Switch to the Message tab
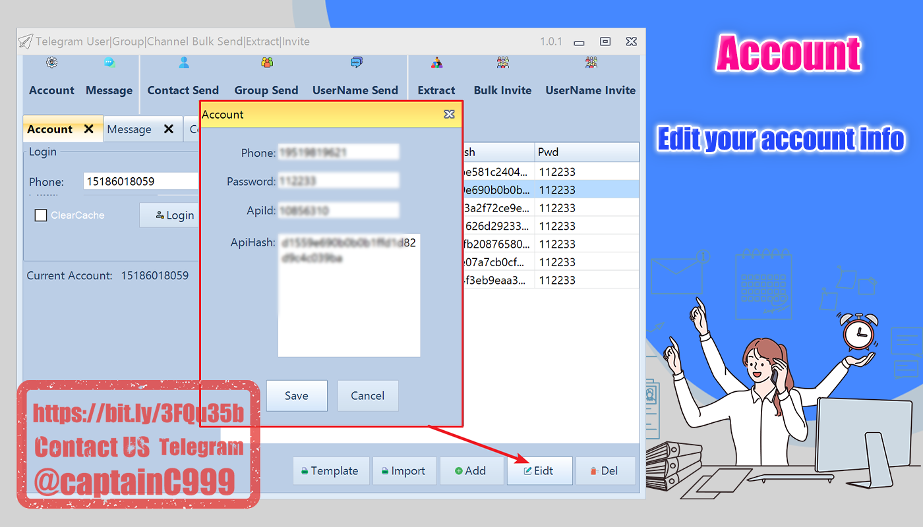The height and width of the screenshot is (527, 923). [x=129, y=129]
